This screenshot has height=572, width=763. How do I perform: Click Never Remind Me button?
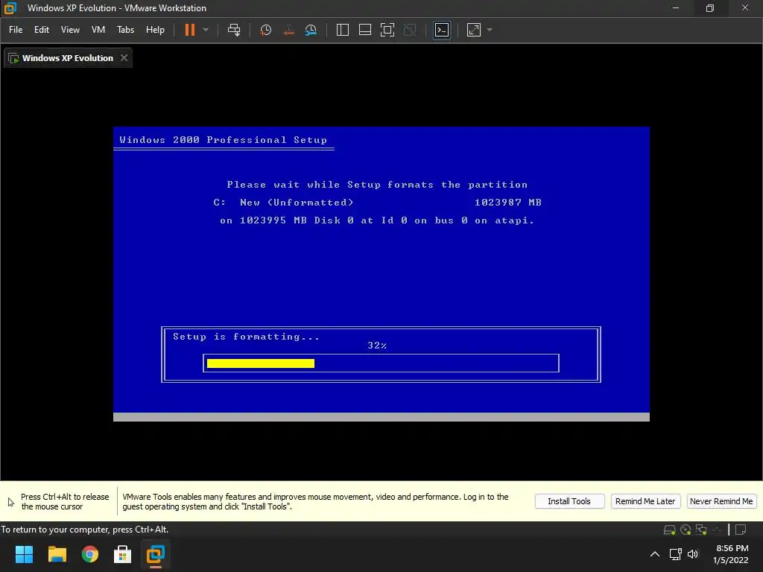(721, 501)
